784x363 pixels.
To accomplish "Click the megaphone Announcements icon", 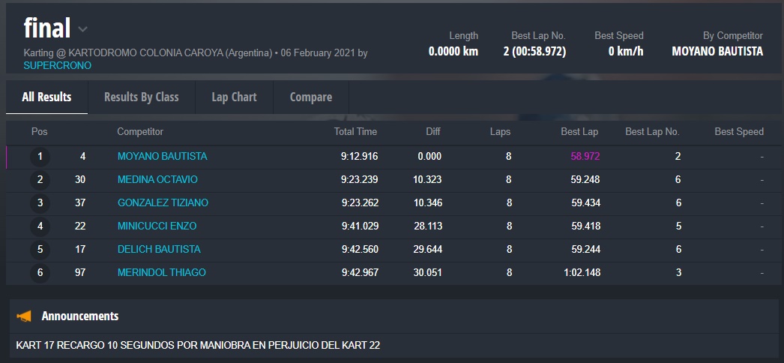I will pyautogui.click(x=25, y=316).
